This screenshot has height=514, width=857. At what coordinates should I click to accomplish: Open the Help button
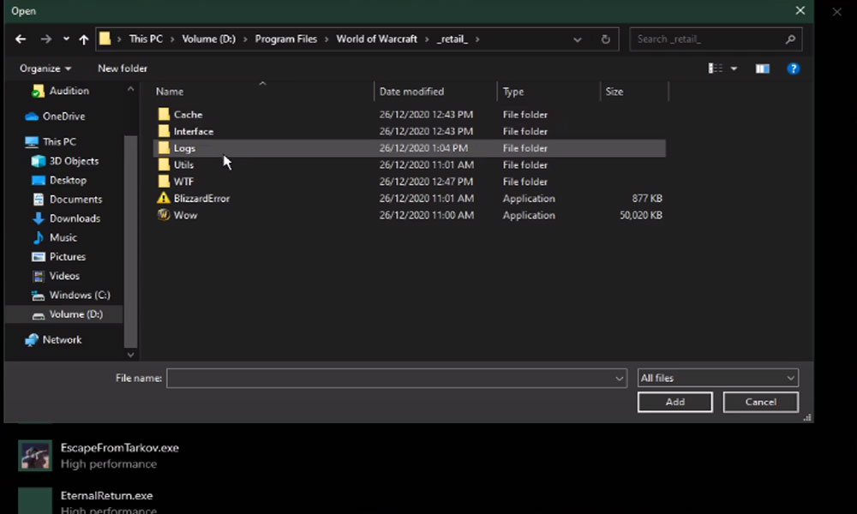tap(793, 69)
